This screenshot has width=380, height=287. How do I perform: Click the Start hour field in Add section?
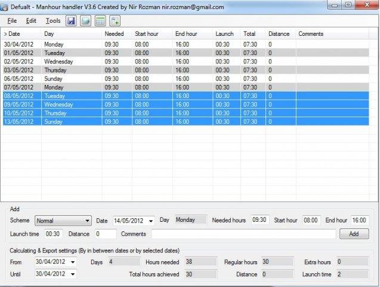(311, 220)
